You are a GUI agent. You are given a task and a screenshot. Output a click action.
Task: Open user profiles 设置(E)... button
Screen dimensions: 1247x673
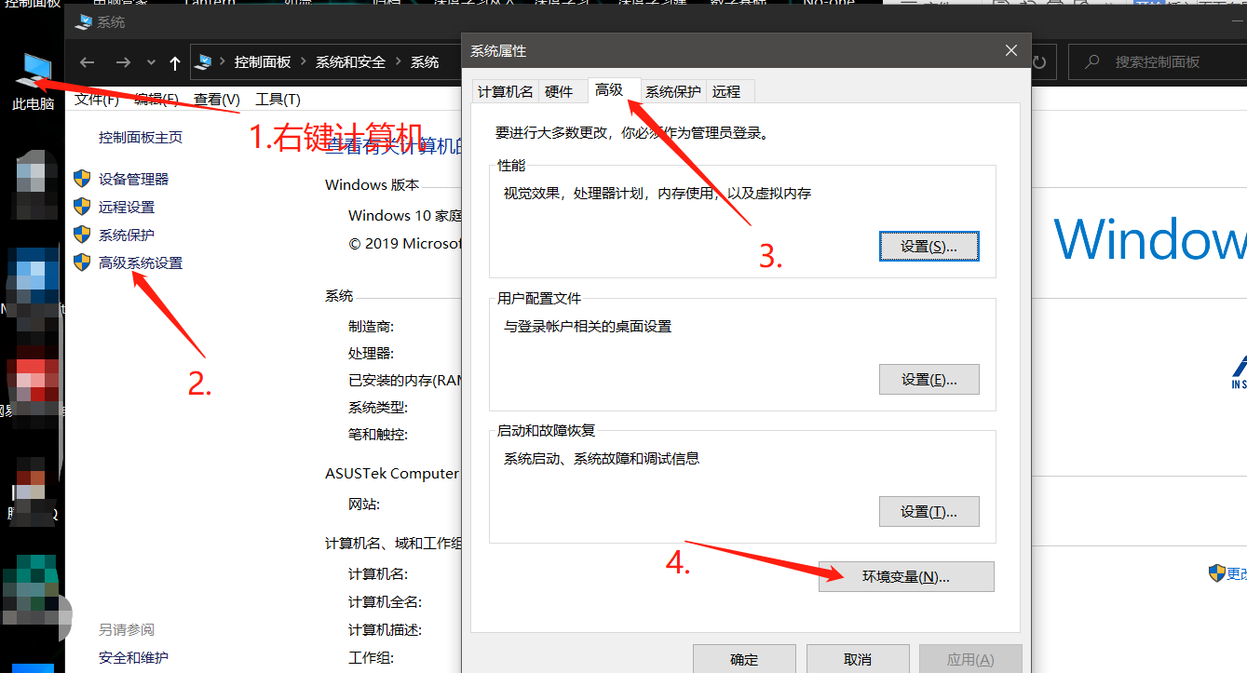(x=929, y=380)
